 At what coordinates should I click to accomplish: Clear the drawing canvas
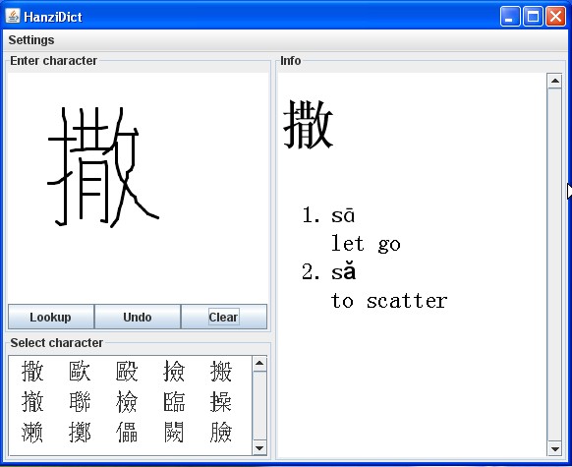click(224, 317)
